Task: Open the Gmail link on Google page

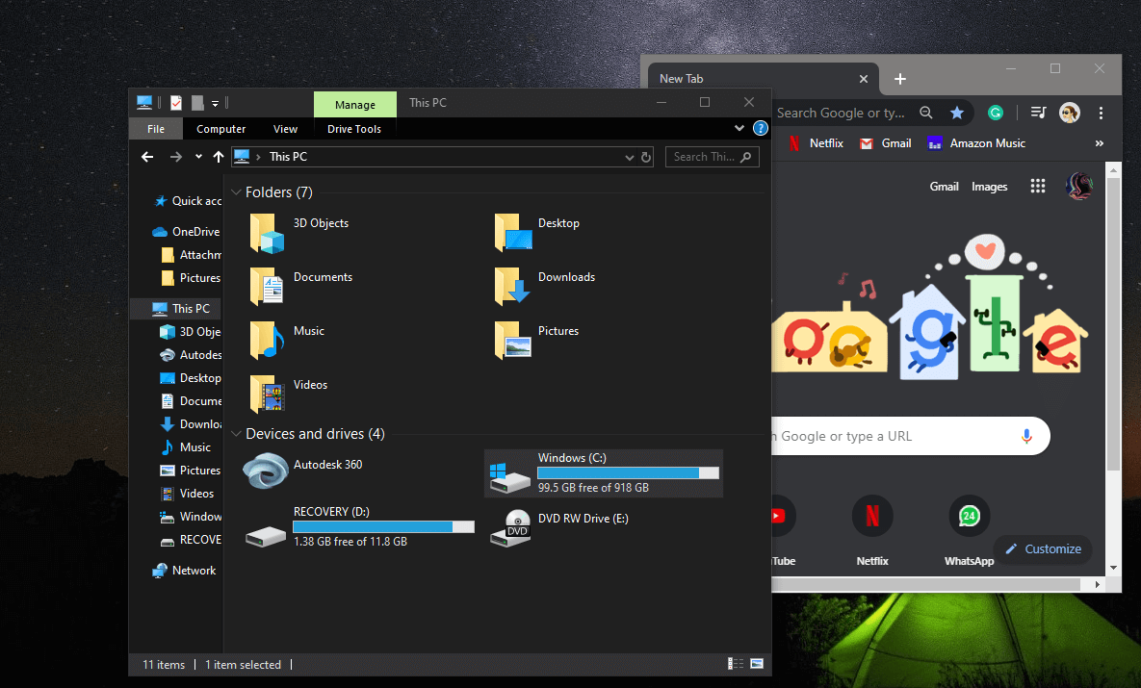Action: pos(944,187)
